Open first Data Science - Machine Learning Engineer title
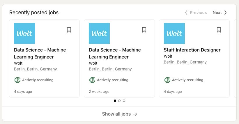This screenshot has width=239, height=124. click(40, 53)
